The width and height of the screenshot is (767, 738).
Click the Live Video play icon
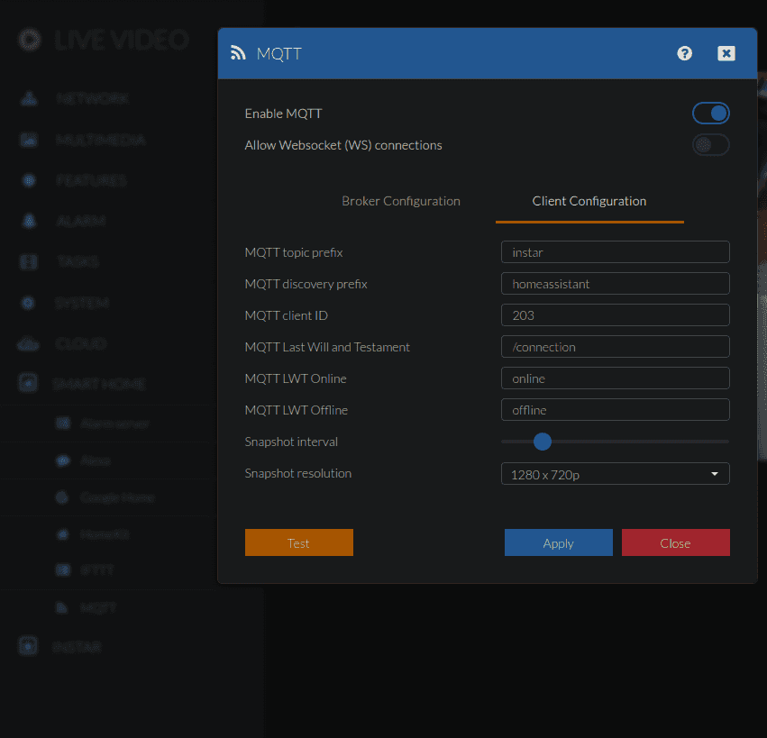pyautogui.click(x=30, y=40)
